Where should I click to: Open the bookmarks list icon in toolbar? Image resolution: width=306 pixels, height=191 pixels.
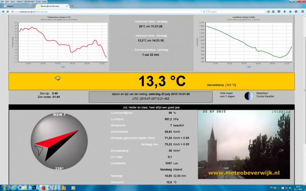[x=273, y=12]
